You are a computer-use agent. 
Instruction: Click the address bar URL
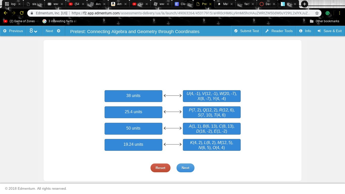point(190,13)
